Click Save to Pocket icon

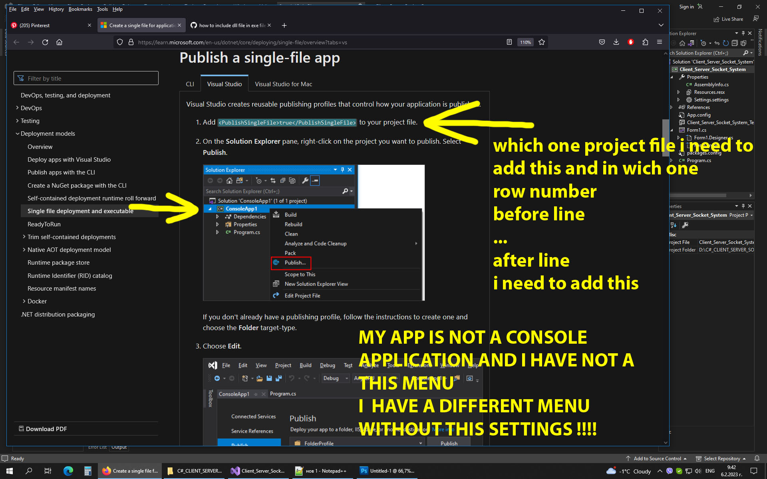(x=602, y=42)
